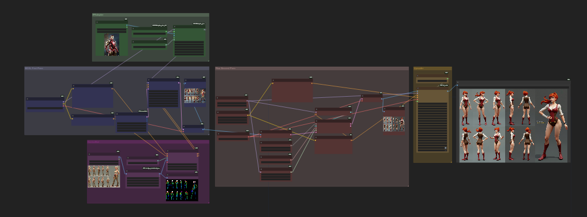Collapse the pose skeleton preview node
587x217 pixels.
tap(168, 175)
